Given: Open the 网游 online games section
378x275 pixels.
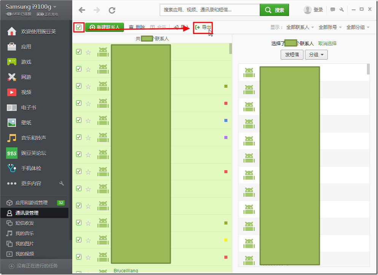Looking at the screenshot, I should 19,77.
